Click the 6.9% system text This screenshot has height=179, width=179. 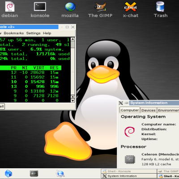[47, 49]
